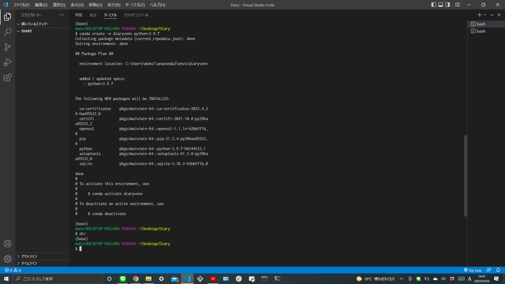Open the Explorer view in activity bar
505x284 pixels.
coord(8,17)
